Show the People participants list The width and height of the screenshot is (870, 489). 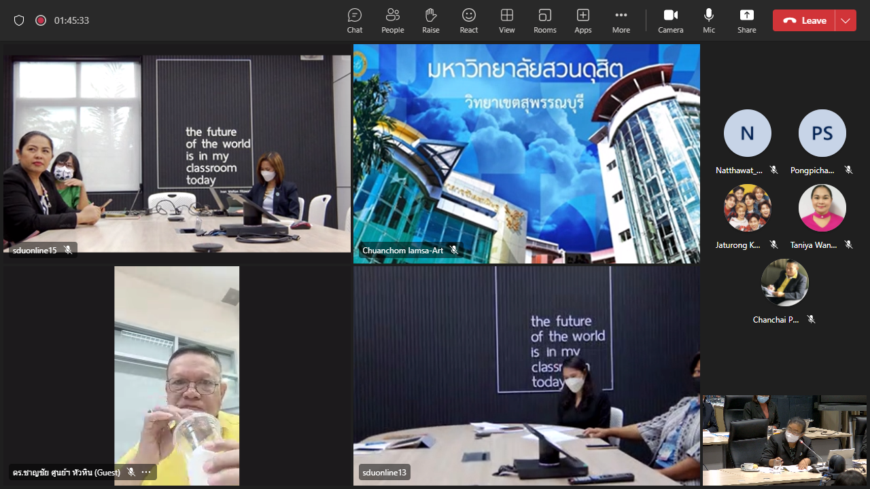click(x=392, y=20)
